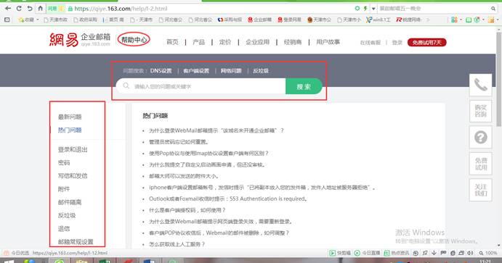Open the 定价 navigation item
Screen dimensions: 502x263
point(225,42)
